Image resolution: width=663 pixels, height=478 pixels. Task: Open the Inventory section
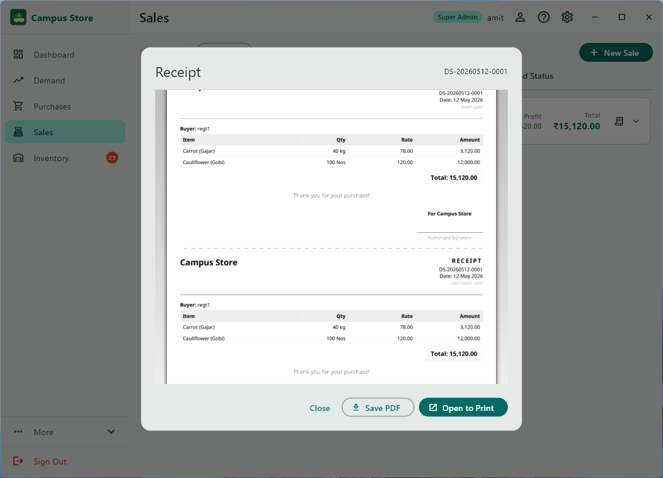(x=65, y=158)
